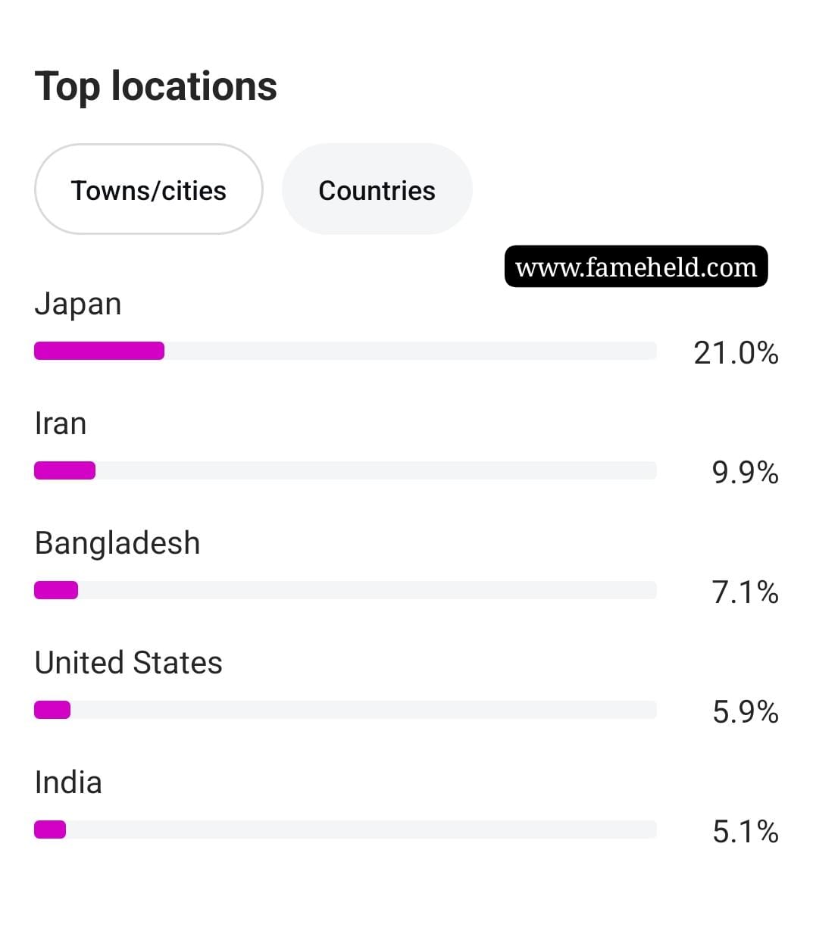Viewport: 816px width, 931px height.
Task: Select the Countries tab
Action: [x=377, y=189]
